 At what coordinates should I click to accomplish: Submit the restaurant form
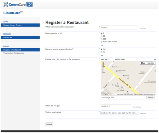point(49,124)
